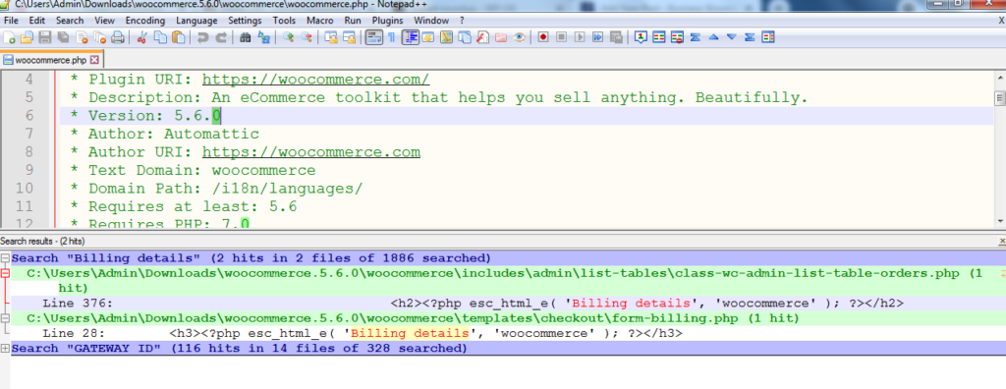Click the Copy icon in toolbar

pos(160,37)
